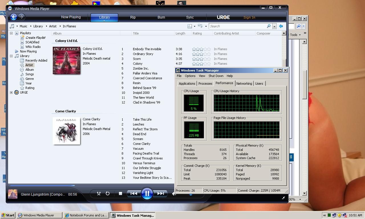Select Artist view in Library tree
The width and height of the screenshot is (365, 219).
[x=29, y=65]
